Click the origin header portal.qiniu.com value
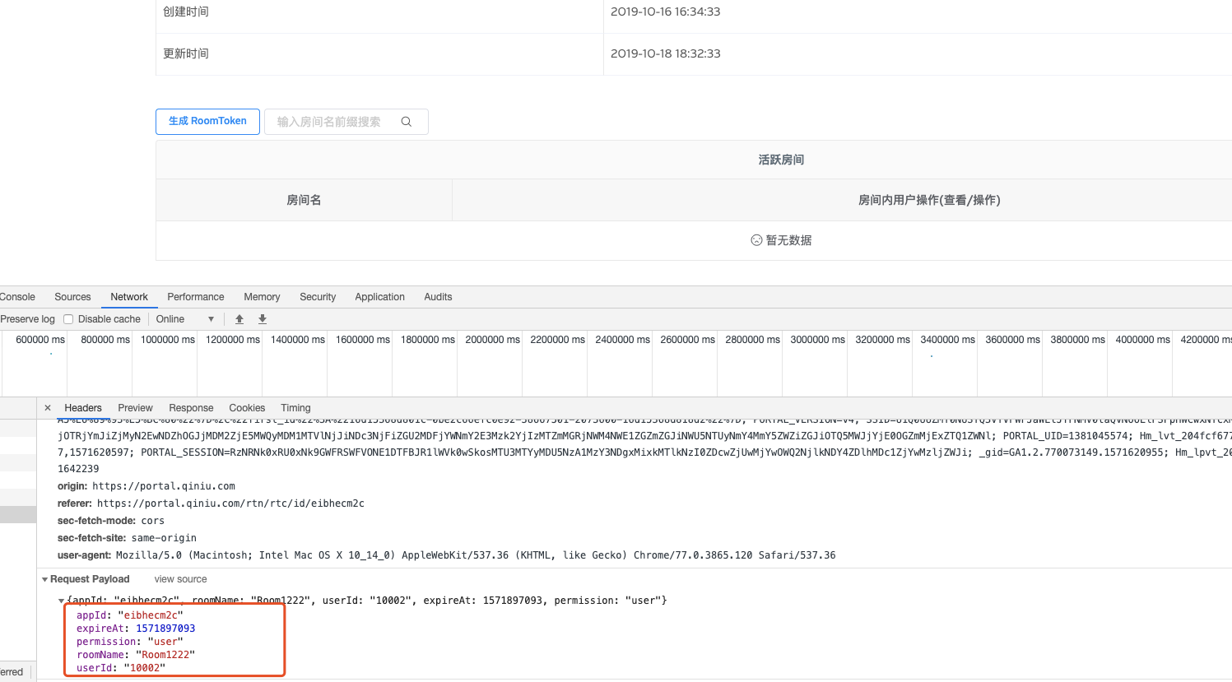The width and height of the screenshot is (1232, 682). (x=164, y=486)
